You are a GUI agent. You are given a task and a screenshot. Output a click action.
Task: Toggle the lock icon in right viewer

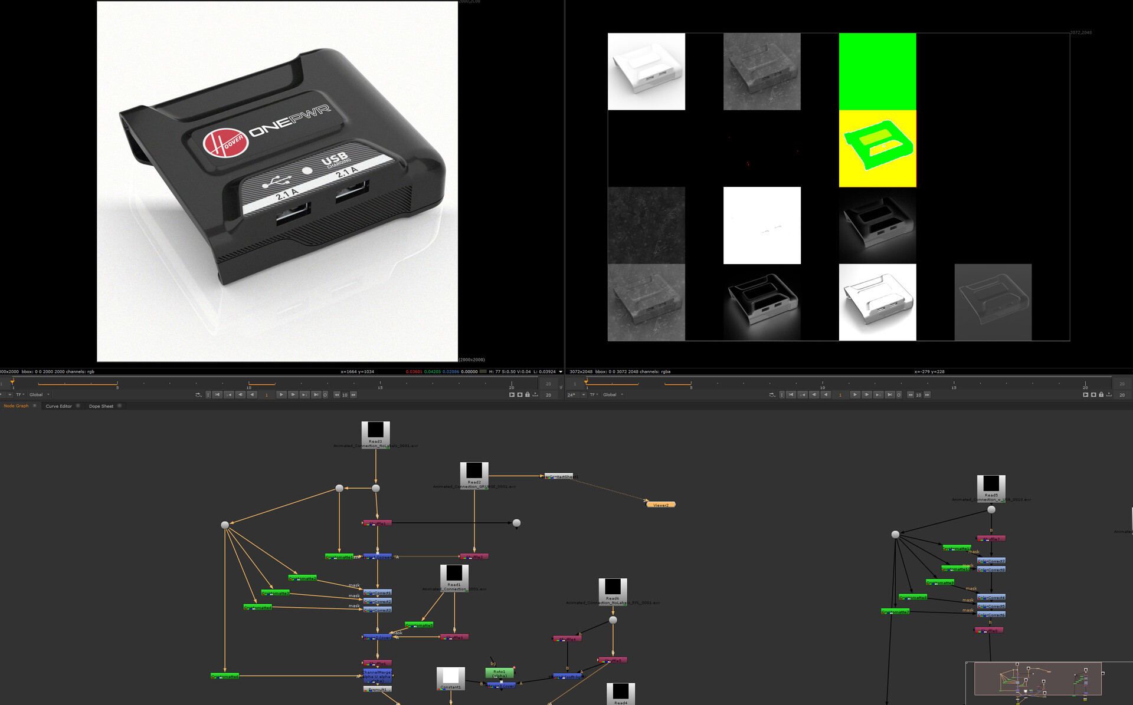[1101, 394]
